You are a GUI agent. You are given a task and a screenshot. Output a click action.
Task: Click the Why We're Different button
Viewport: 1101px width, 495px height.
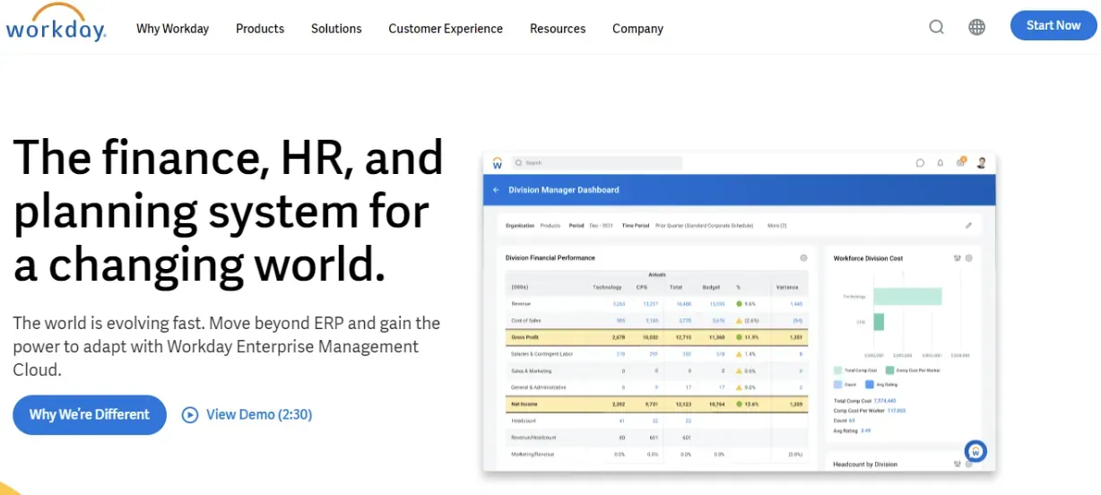click(x=90, y=414)
